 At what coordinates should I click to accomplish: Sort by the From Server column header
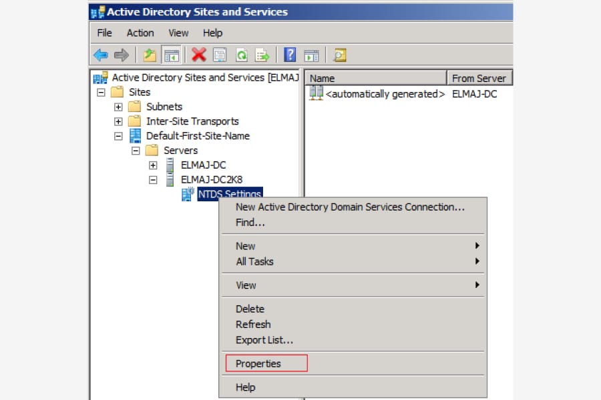click(x=478, y=78)
